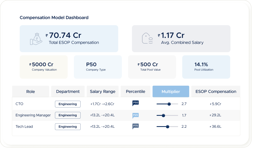Image resolution: width=253 pixels, height=149 pixels.
Task: Select the P50 Company Type card
Action: (x=98, y=67)
